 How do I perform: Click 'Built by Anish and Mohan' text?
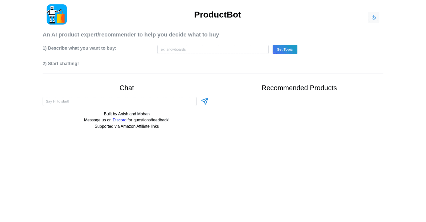point(127,114)
